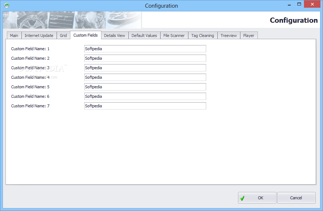Click the 'Custom Field Name: 1' label
This screenshot has height=211, width=323.
tap(30, 49)
